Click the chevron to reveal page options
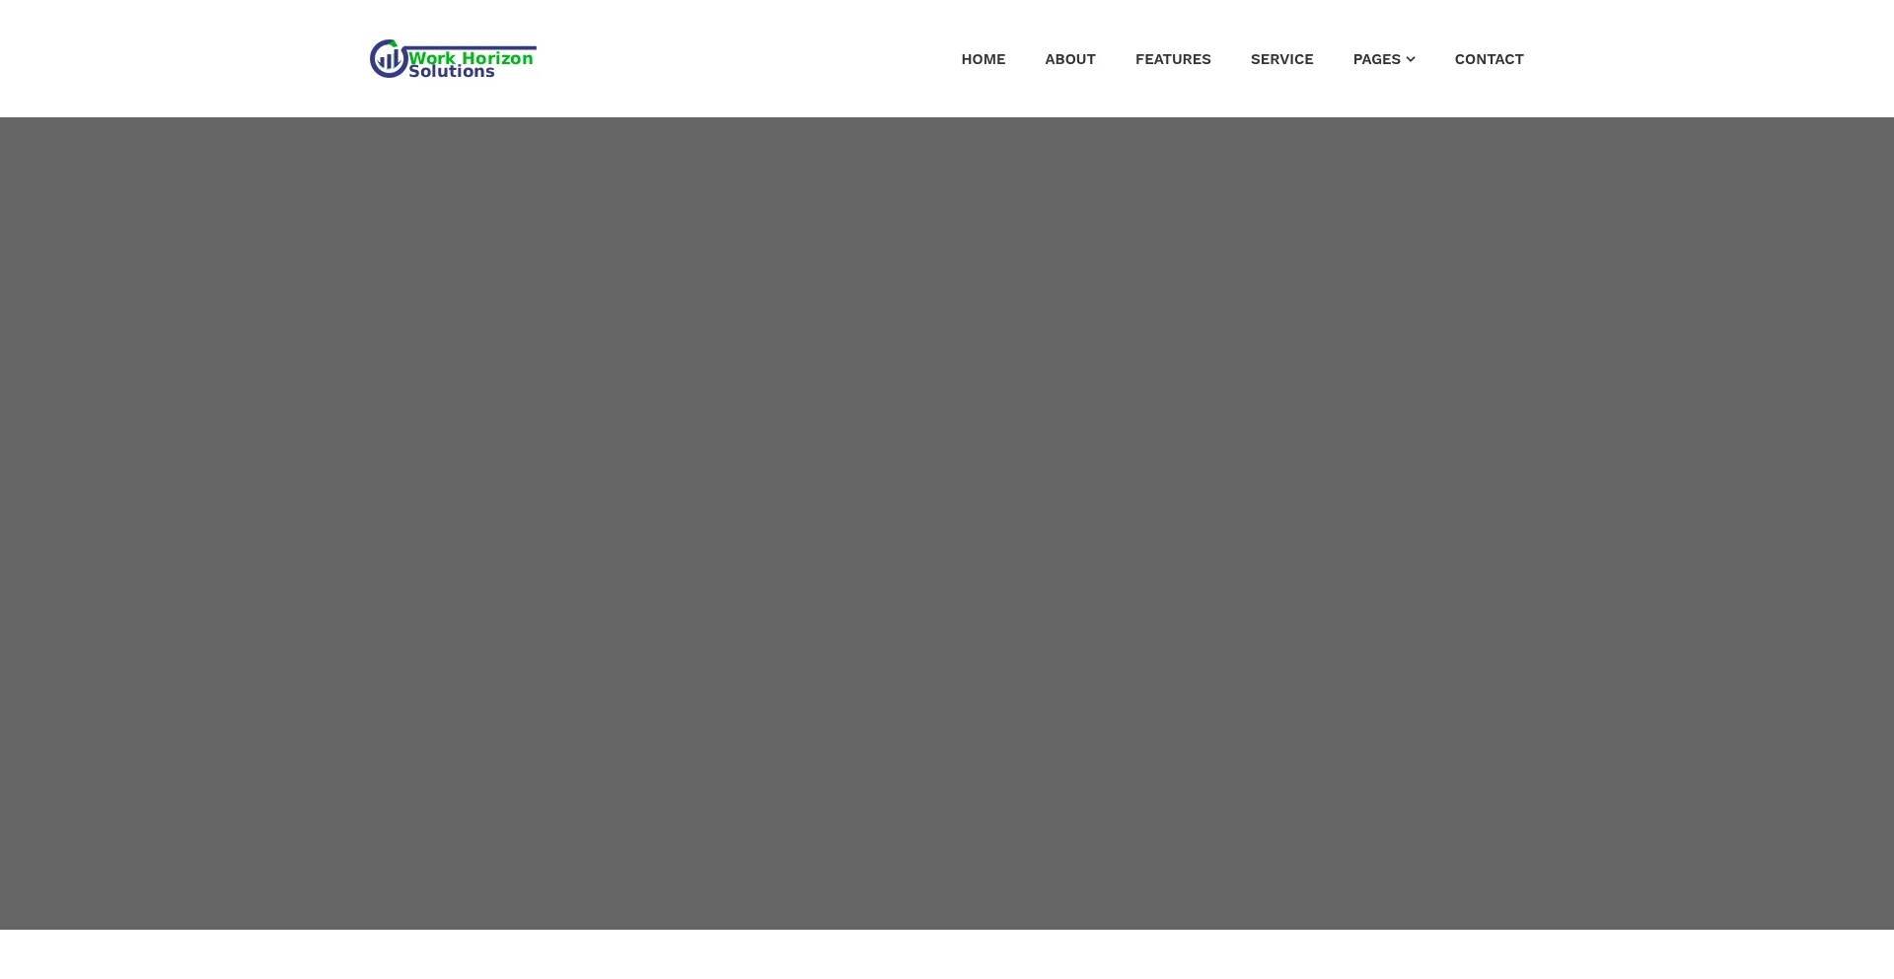1894x979 pixels. pyautogui.click(x=1411, y=59)
